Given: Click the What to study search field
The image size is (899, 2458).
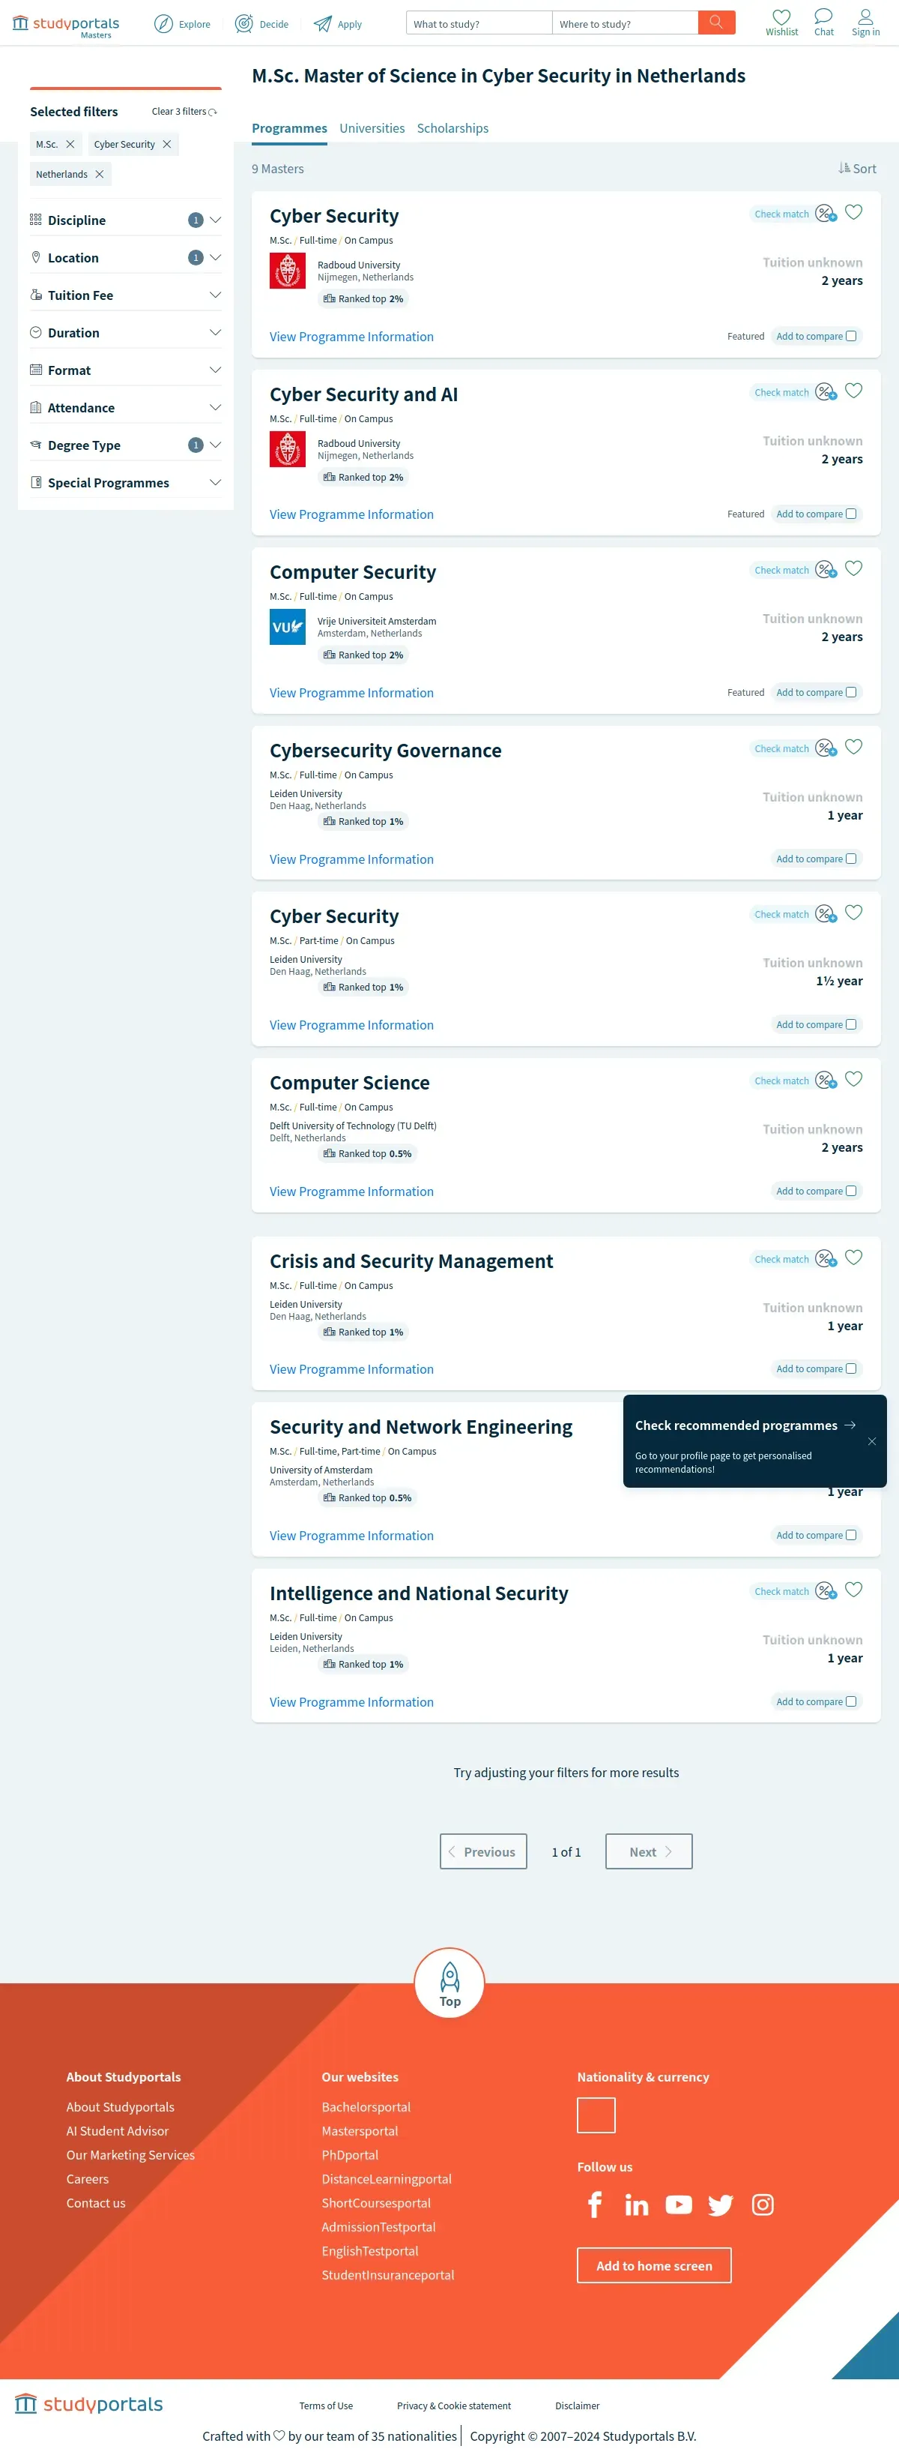Looking at the screenshot, I should [x=479, y=23].
